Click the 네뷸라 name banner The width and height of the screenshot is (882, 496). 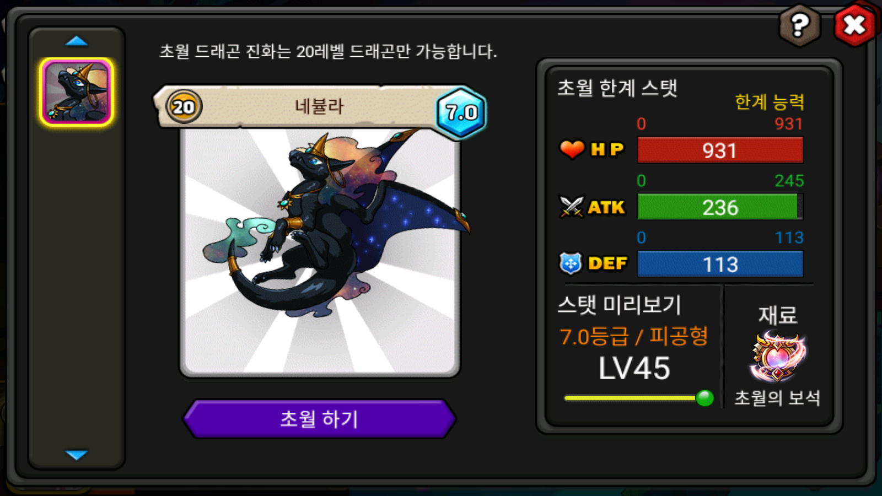[319, 106]
